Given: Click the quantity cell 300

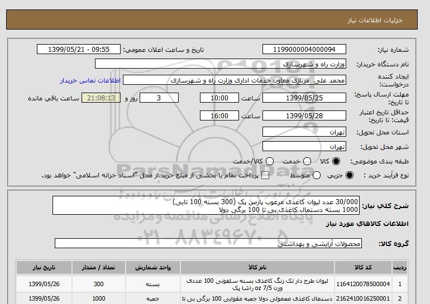Looking at the screenshot, I should pyautogui.click(x=98, y=284).
